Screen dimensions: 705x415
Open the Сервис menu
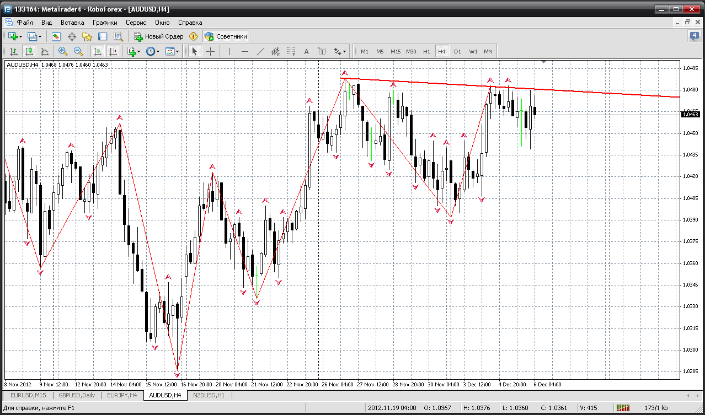(x=136, y=23)
